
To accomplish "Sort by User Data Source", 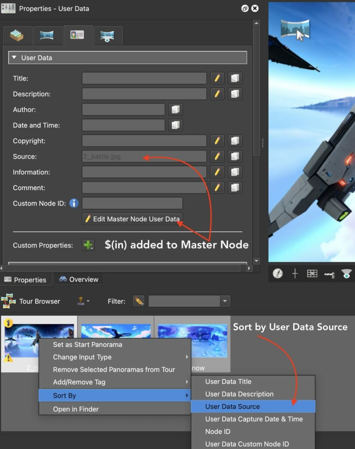I will (x=253, y=406).
